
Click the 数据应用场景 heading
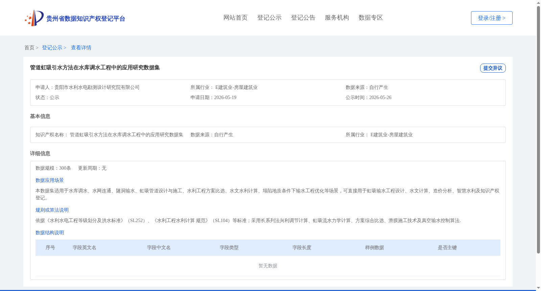pos(50,180)
